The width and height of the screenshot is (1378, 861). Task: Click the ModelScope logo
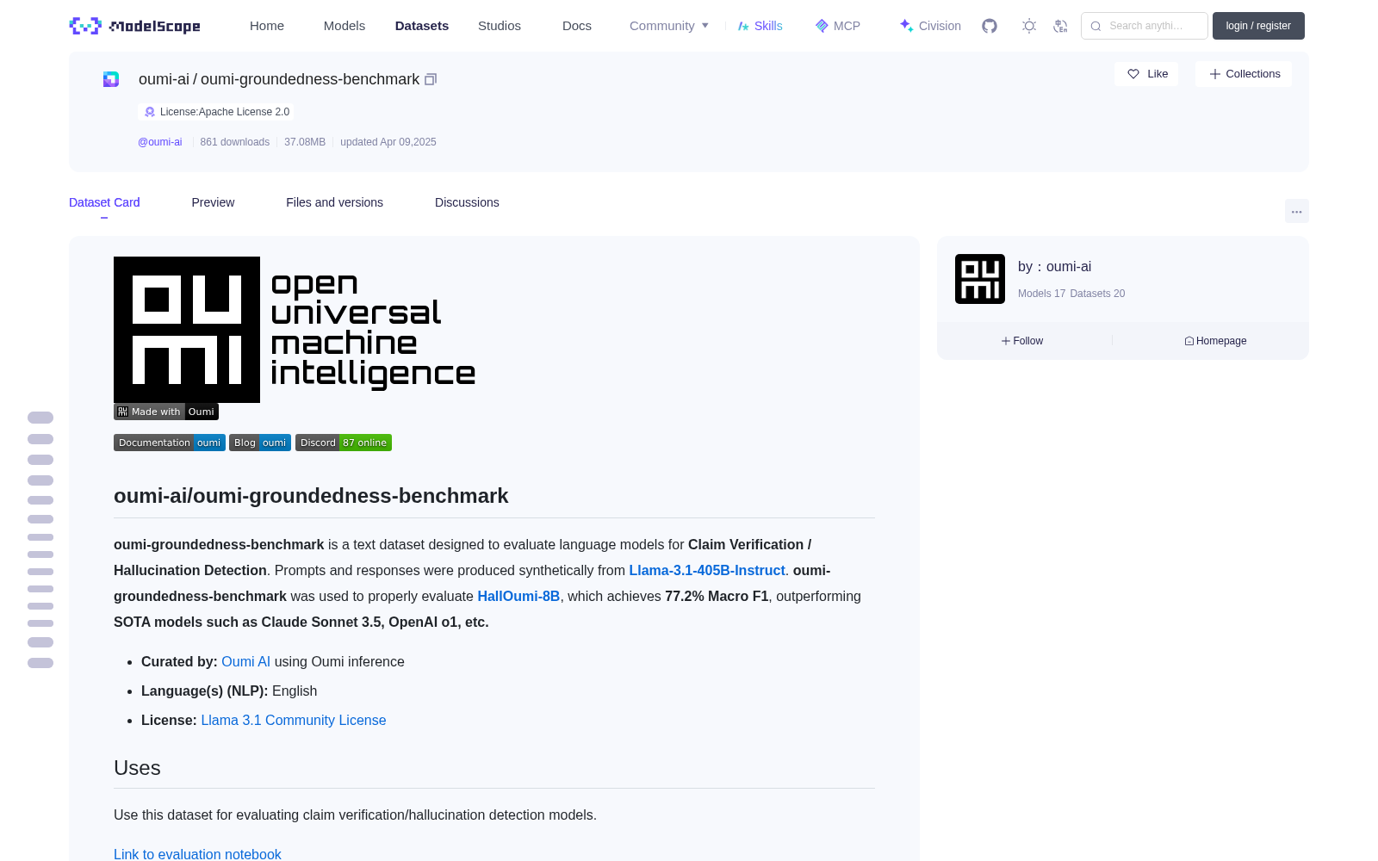click(x=135, y=26)
